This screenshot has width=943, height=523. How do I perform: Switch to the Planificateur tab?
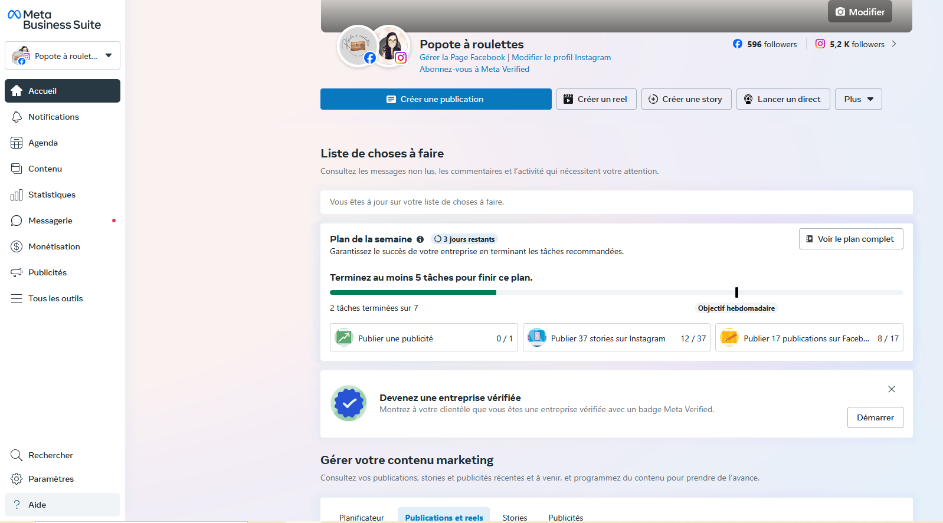point(362,517)
